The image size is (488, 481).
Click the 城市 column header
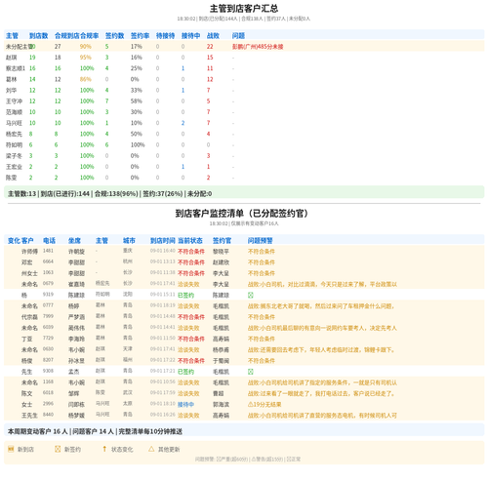(x=129, y=241)
